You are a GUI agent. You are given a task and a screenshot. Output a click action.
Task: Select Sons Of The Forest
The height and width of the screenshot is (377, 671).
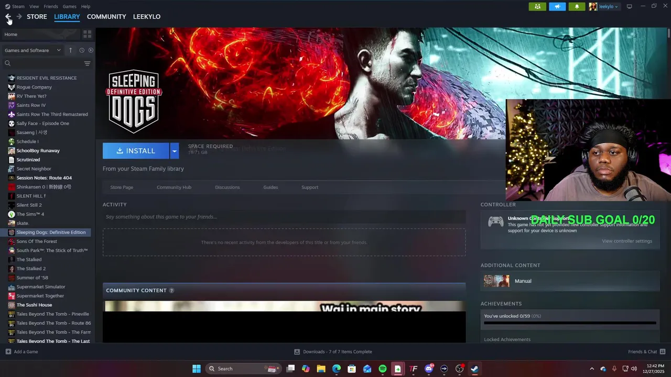click(x=37, y=241)
